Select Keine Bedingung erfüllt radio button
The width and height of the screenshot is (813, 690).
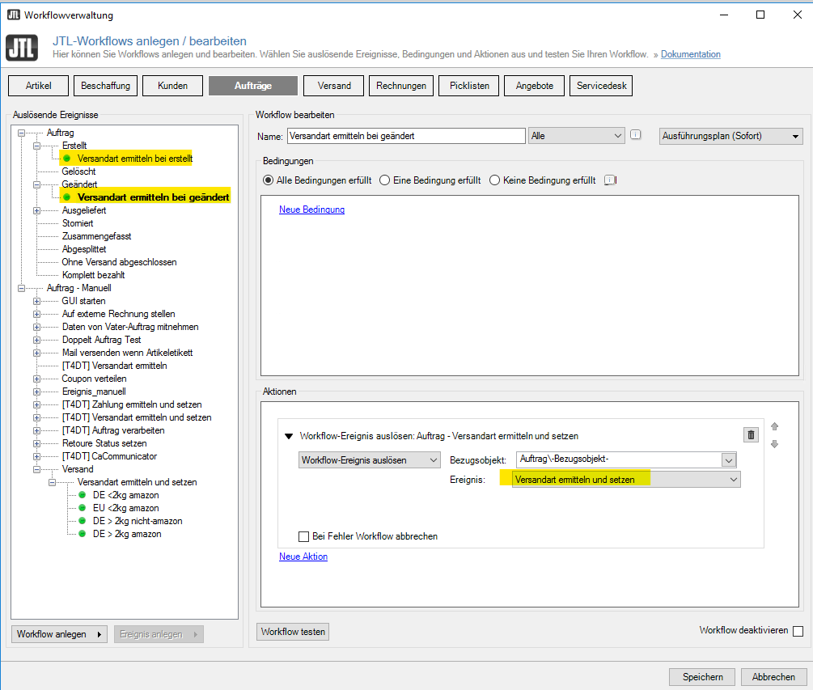click(494, 180)
